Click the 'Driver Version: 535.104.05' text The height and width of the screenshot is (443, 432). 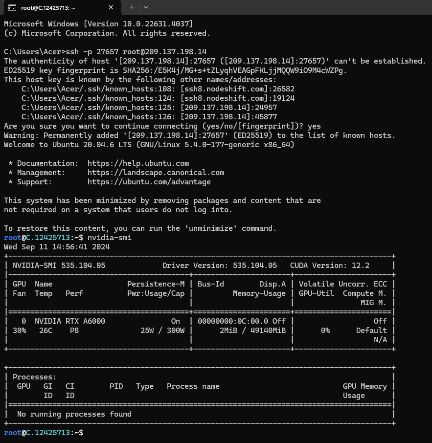[220, 266]
